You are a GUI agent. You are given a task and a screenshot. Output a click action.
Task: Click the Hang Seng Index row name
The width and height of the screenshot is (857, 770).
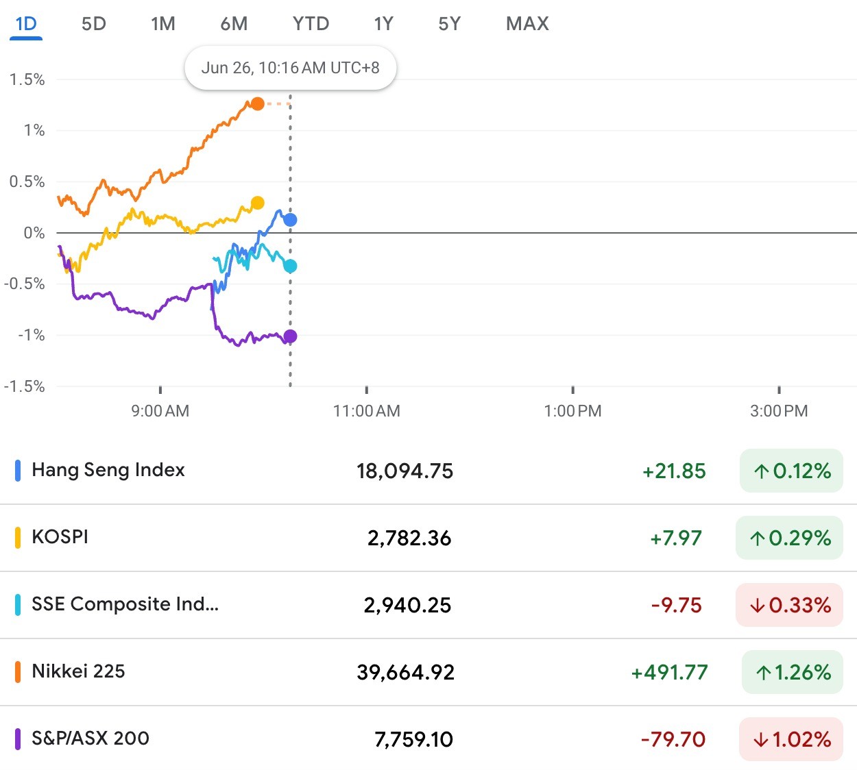click(108, 470)
